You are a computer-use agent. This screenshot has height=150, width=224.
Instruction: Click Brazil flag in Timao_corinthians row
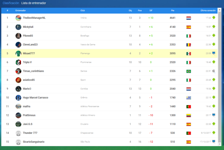tap(189, 71)
